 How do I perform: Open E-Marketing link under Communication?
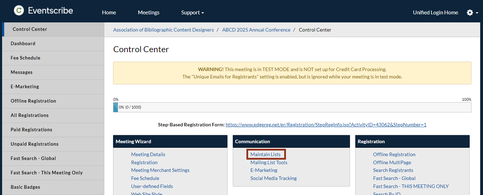tap(264, 170)
